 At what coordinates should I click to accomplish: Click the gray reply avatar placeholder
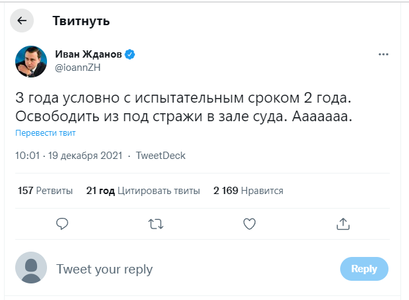(x=31, y=269)
